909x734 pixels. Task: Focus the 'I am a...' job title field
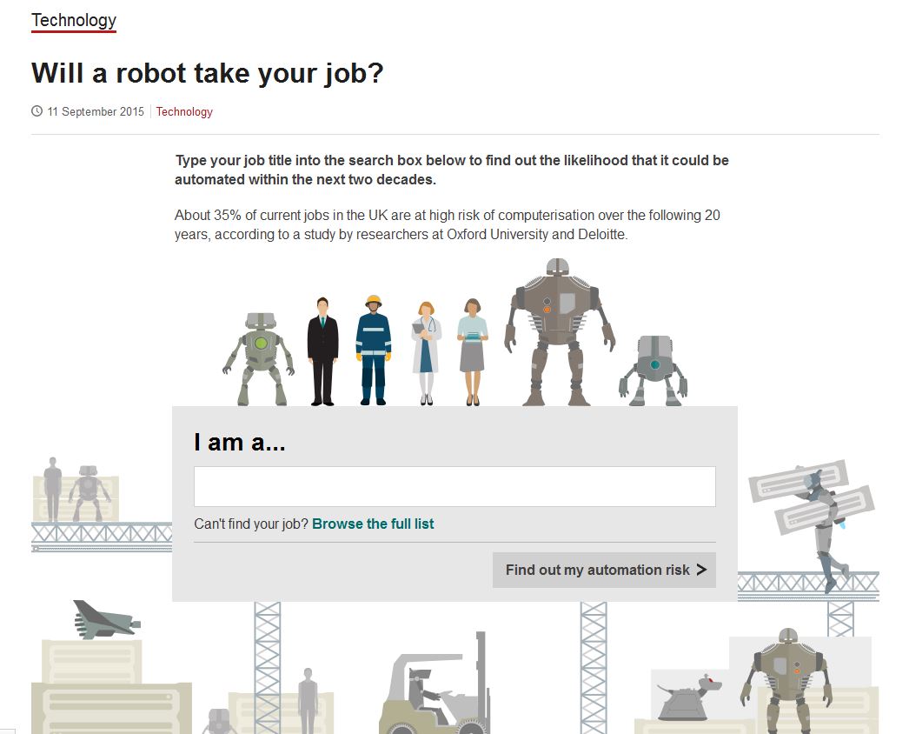click(454, 486)
